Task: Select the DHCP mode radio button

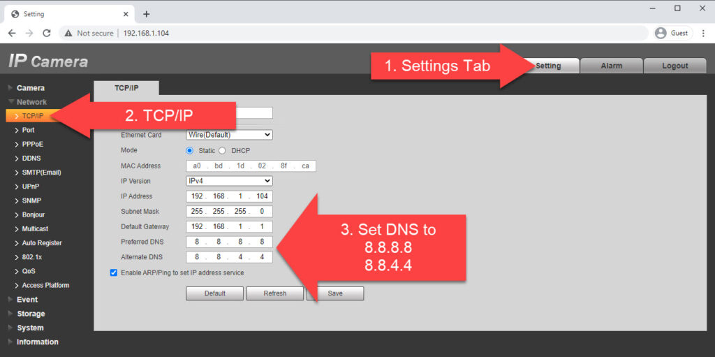Action: (223, 150)
